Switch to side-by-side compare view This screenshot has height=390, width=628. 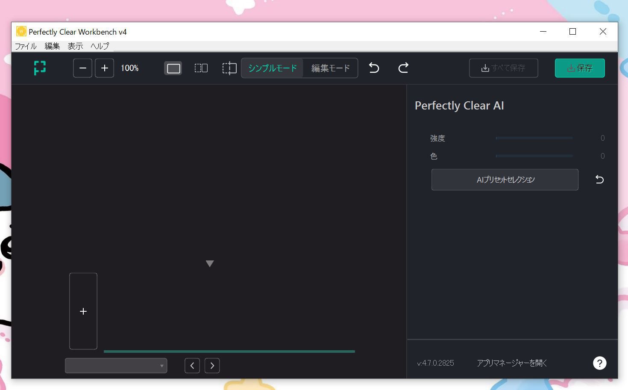(201, 68)
